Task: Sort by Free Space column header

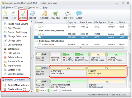Action: point(86,22)
